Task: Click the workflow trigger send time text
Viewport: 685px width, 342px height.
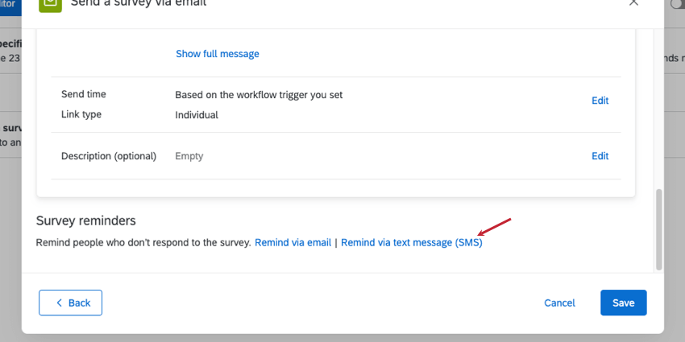Action: point(259,95)
